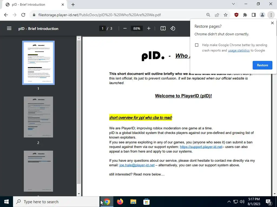Click the taskbar clock showing 5:17 PM
The image size is (277, 207).
(254, 202)
